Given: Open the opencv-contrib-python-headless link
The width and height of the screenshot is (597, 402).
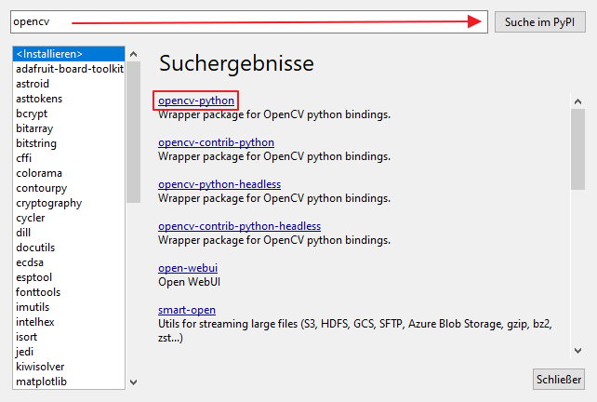Looking at the screenshot, I should tap(239, 226).
